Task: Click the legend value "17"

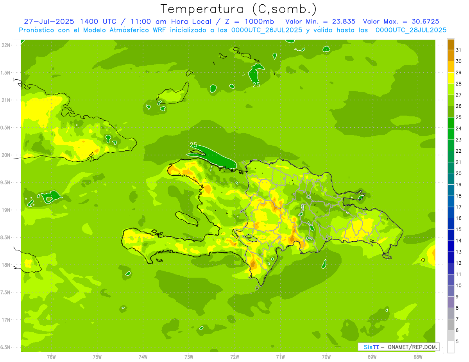Action: [x=459, y=207]
